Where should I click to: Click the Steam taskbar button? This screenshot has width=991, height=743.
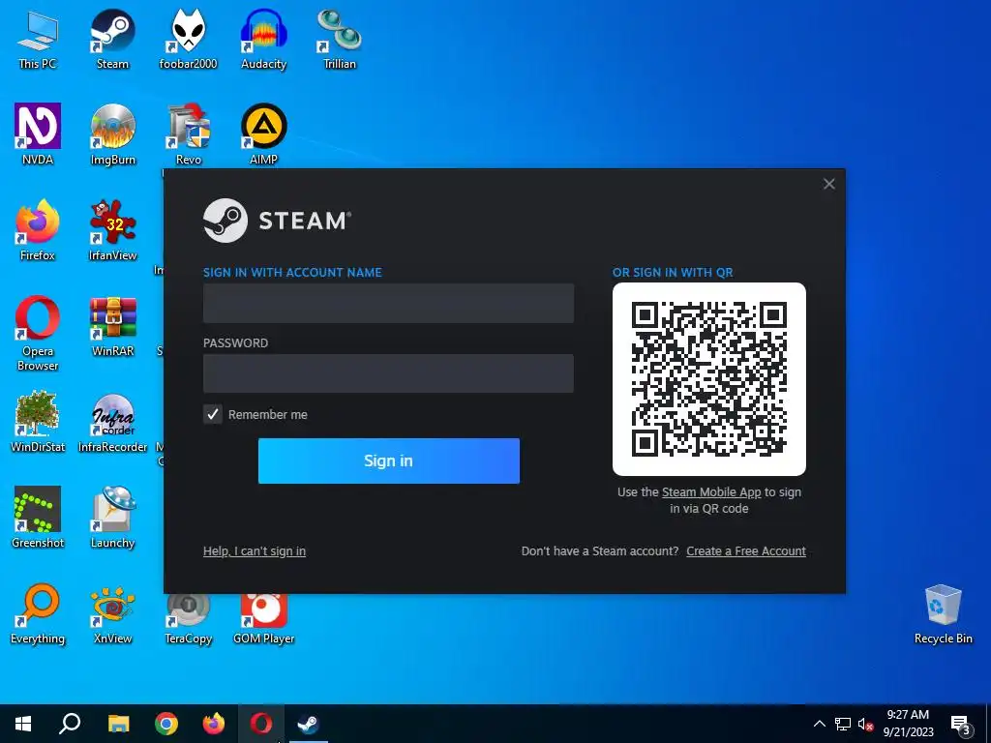point(309,724)
